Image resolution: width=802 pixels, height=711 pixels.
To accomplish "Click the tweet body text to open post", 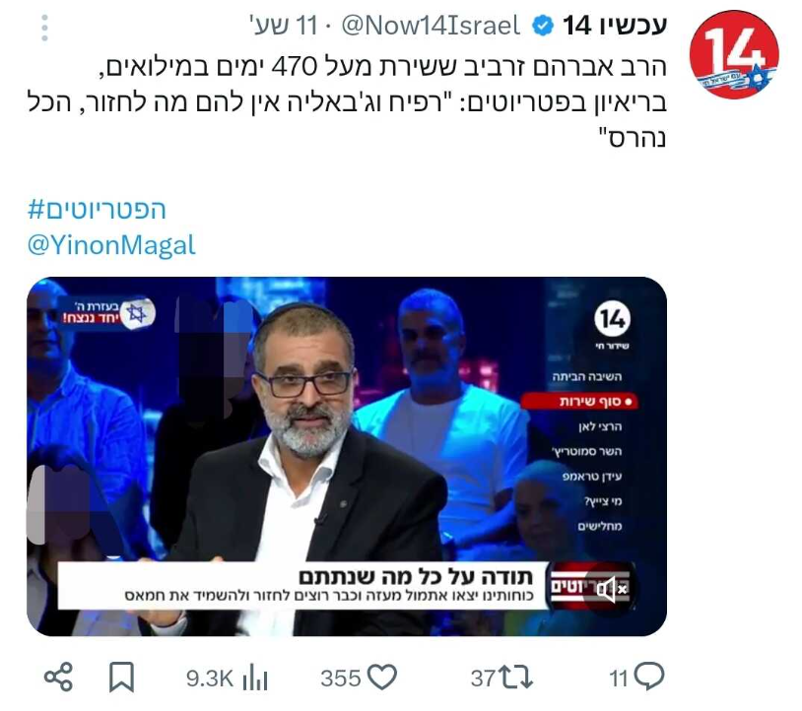I will [347, 102].
